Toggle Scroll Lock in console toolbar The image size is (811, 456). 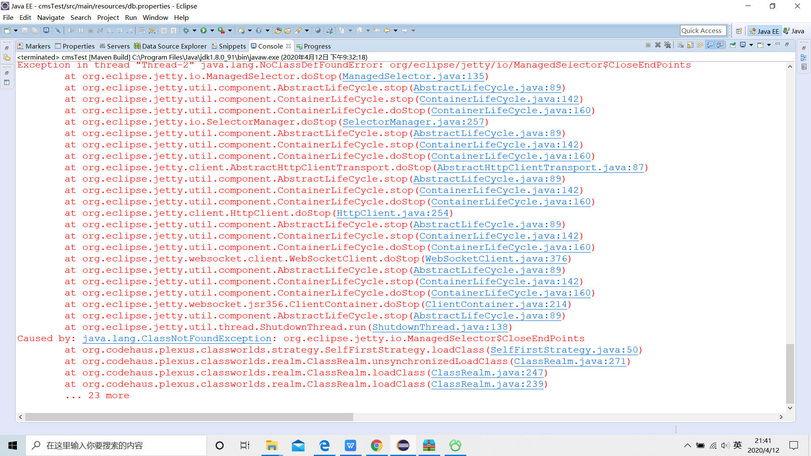coord(690,45)
